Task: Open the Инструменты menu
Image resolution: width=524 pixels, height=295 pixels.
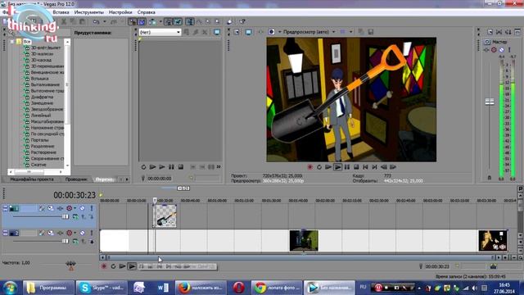Action: click(89, 12)
